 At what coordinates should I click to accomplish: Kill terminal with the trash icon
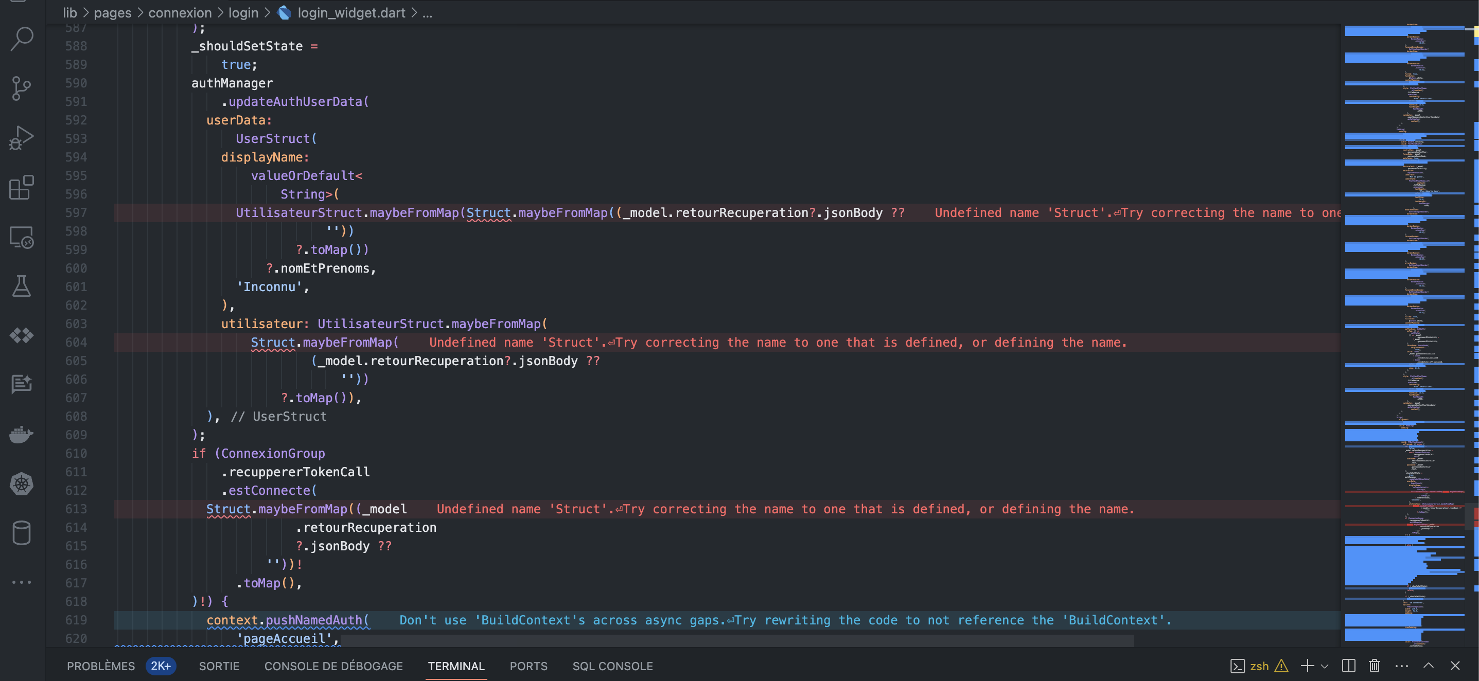tap(1375, 666)
